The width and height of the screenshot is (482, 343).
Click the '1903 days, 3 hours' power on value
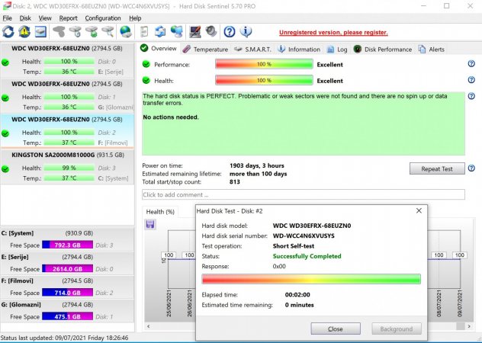click(x=257, y=165)
